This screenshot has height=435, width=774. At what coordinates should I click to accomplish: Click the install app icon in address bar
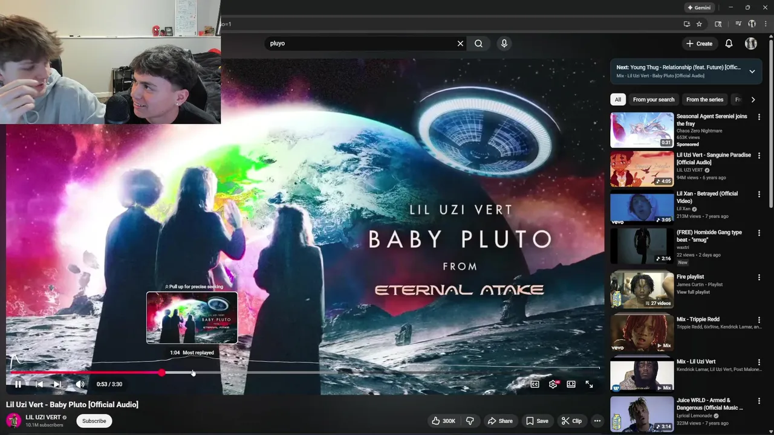[x=687, y=24]
